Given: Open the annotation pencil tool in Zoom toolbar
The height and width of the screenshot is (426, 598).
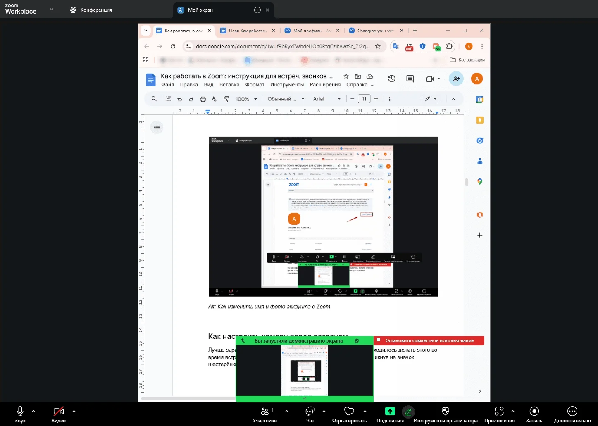Looking at the screenshot, I should coord(408,412).
